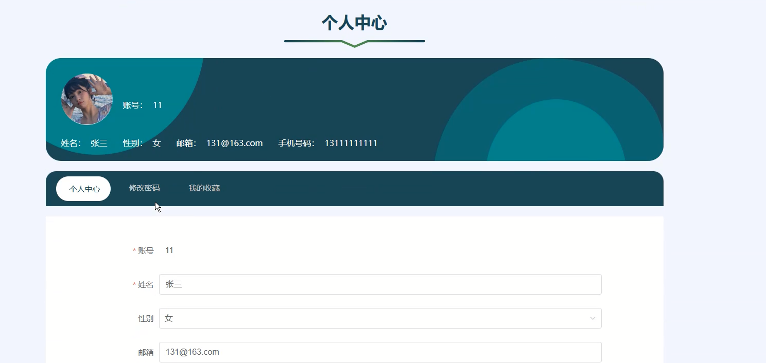Viewport: 766px width, 363px height.
Task: Click the 姓名 form label
Action: click(146, 285)
